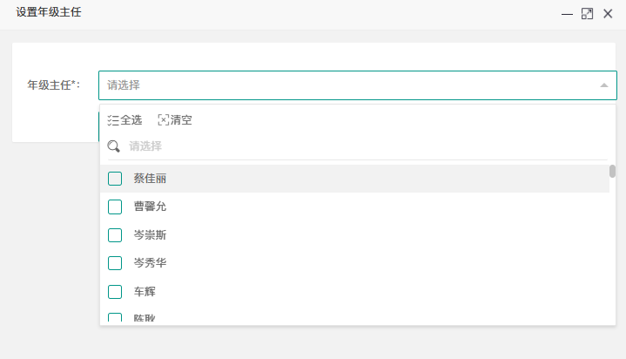Click the 全选 select-all icon

point(113,120)
